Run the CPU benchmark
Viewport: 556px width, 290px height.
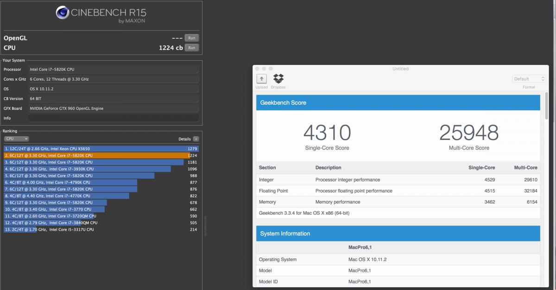click(191, 48)
